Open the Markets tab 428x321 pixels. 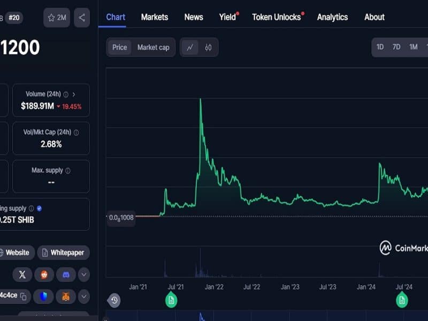click(155, 17)
